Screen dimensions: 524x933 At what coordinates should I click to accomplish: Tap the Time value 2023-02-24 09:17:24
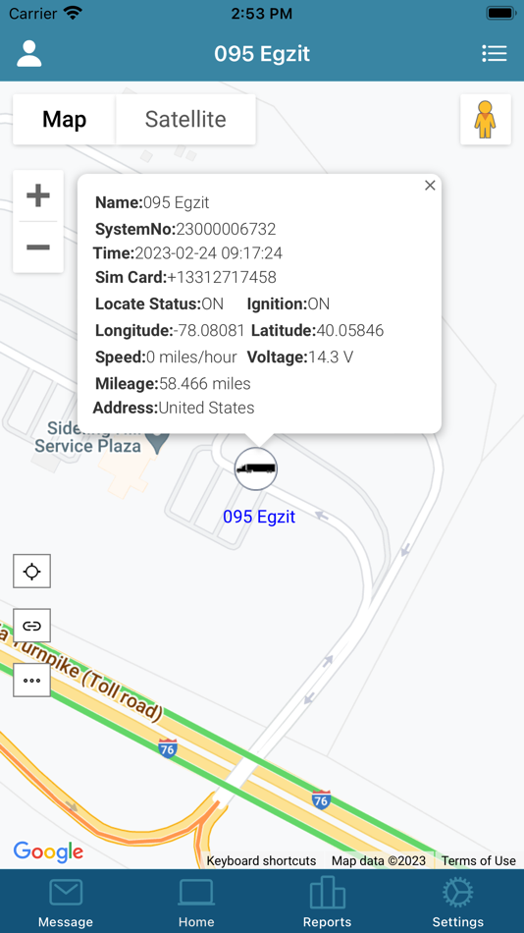209,253
